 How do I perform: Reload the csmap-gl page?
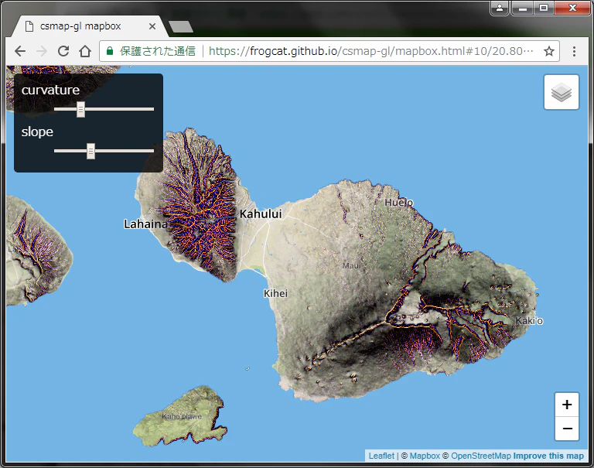pyautogui.click(x=63, y=51)
